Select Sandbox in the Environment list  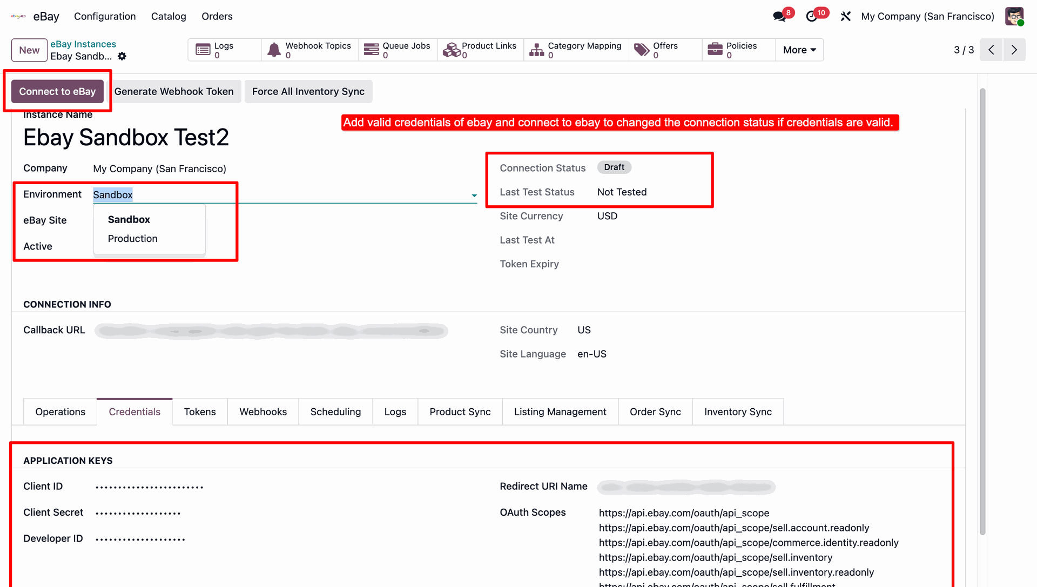pos(129,220)
